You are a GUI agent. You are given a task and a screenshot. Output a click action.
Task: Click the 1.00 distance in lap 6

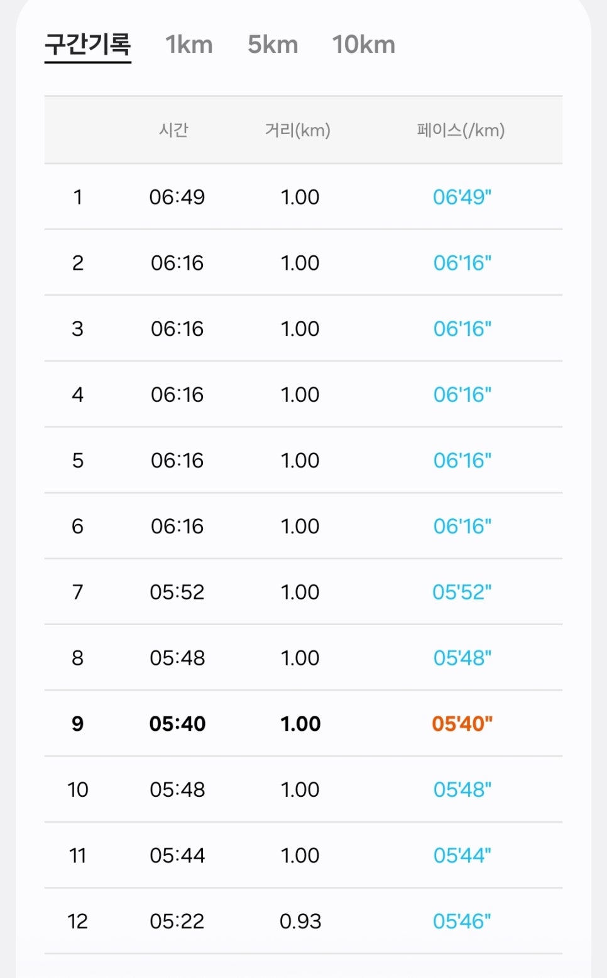pyautogui.click(x=300, y=526)
